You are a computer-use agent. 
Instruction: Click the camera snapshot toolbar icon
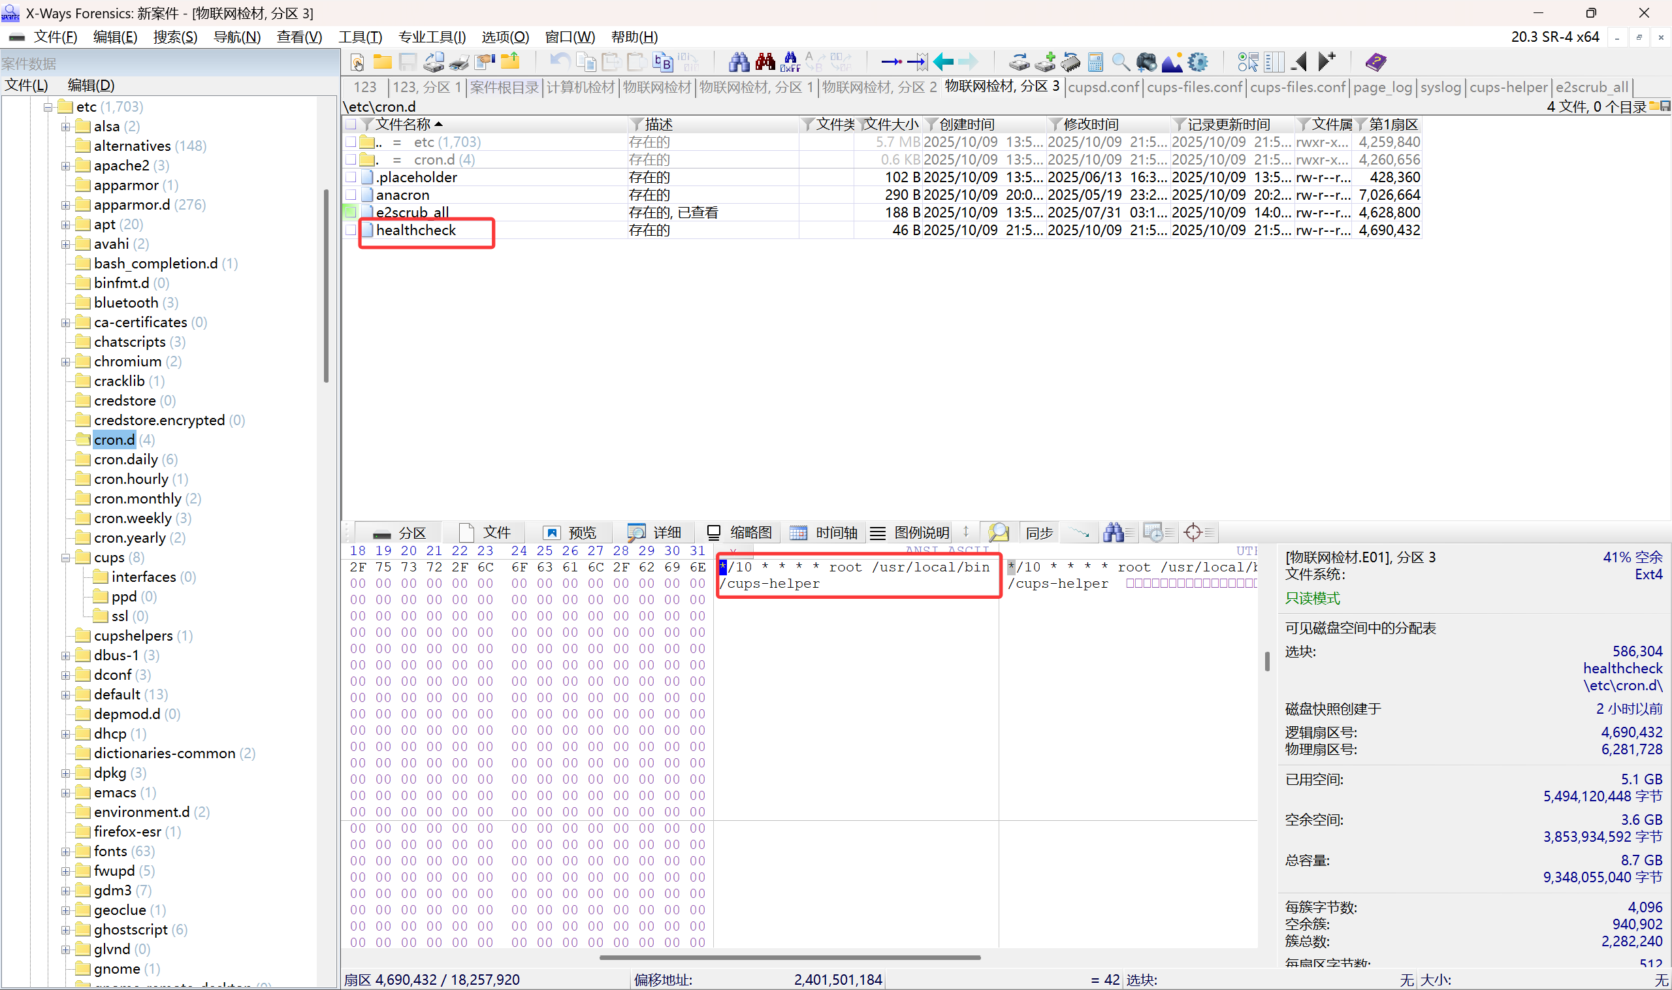pyautogui.click(x=1146, y=62)
